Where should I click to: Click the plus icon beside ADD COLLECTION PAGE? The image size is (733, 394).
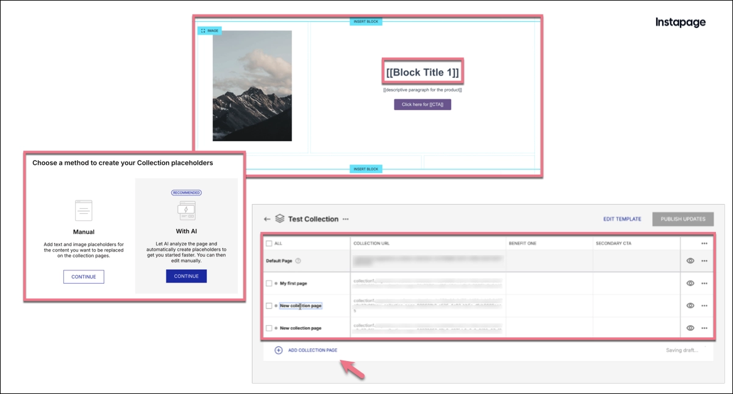279,351
